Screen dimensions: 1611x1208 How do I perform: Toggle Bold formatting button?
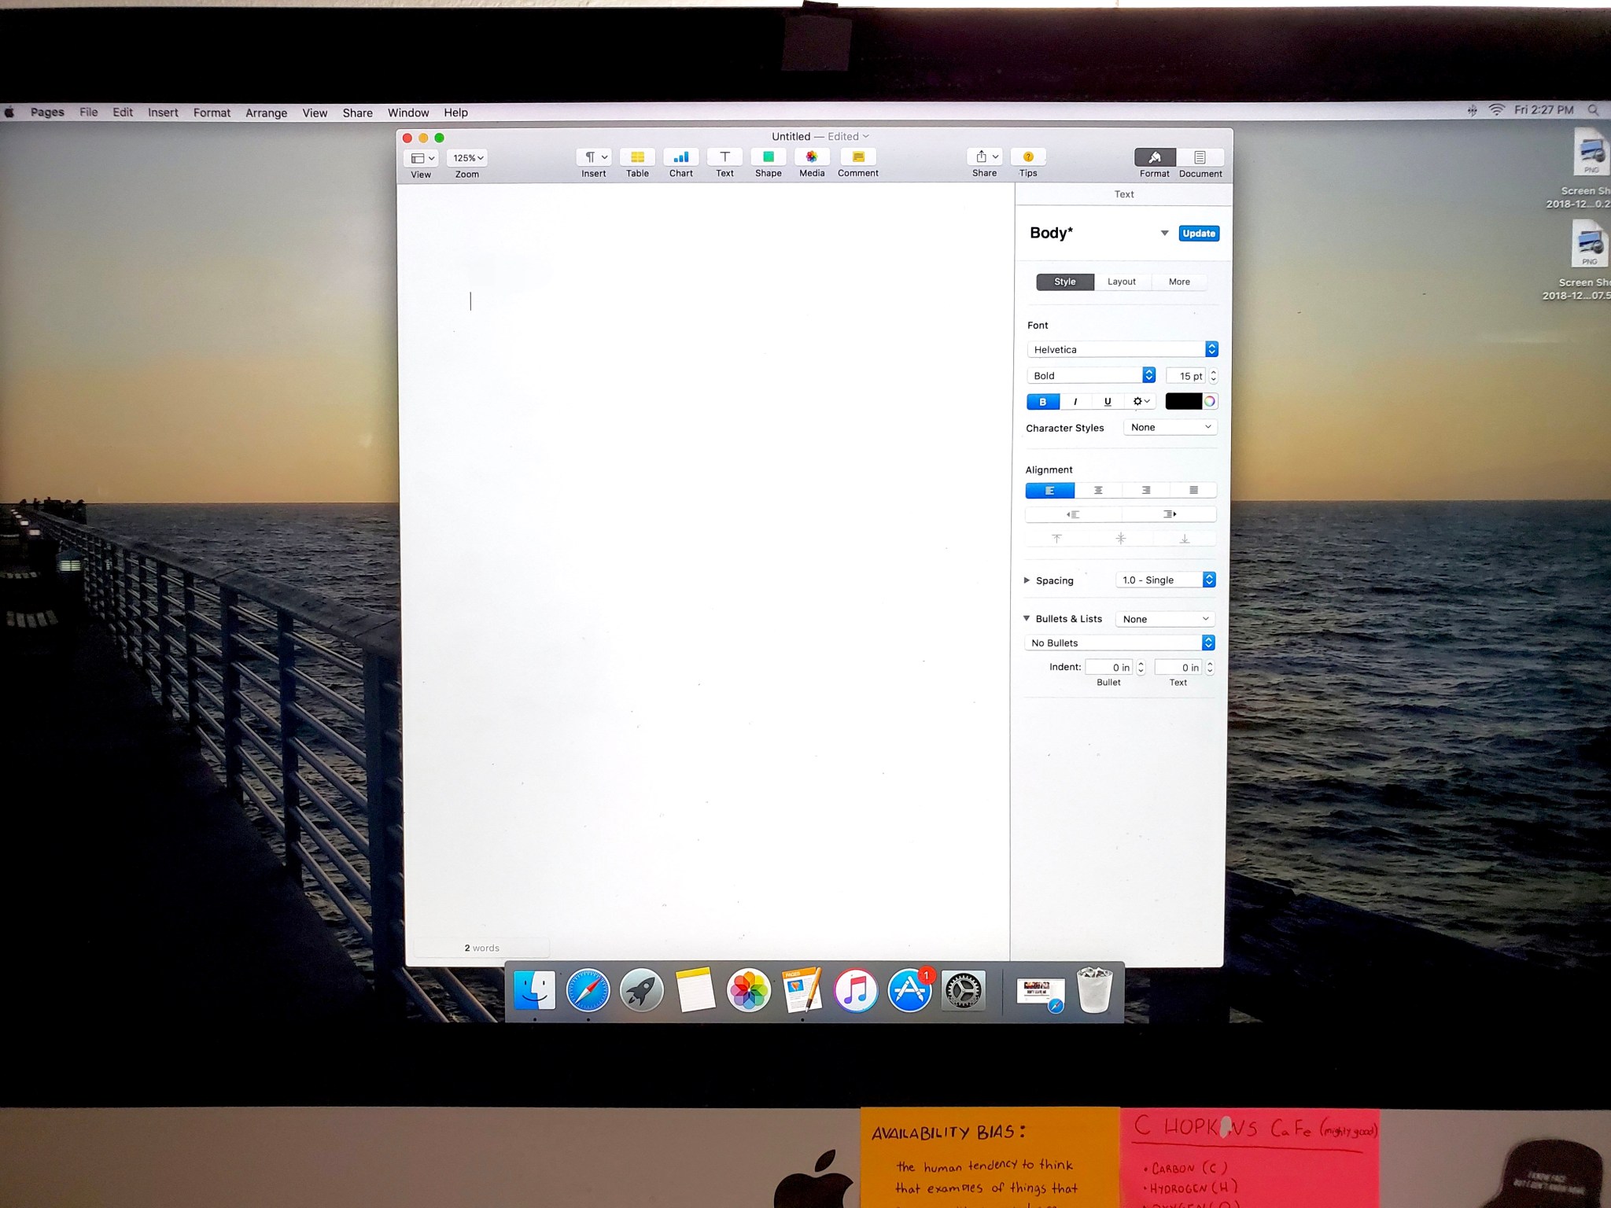[1043, 402]
